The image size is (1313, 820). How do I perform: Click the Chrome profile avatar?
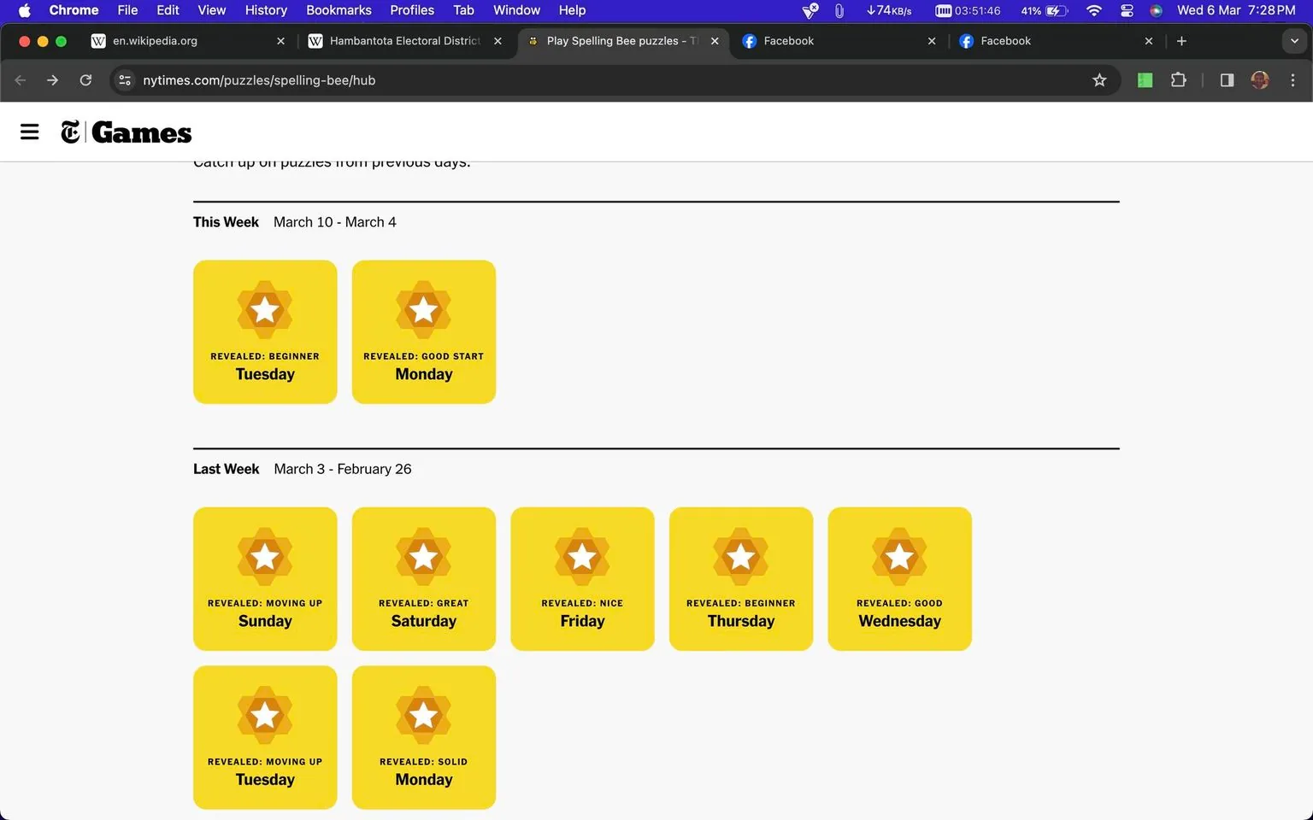click(1260, 80)
